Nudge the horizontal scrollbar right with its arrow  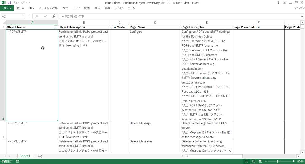[x=298, y=156]
